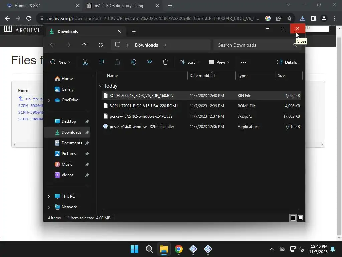Click File Explorer icon in taskbar

(164, 249)
